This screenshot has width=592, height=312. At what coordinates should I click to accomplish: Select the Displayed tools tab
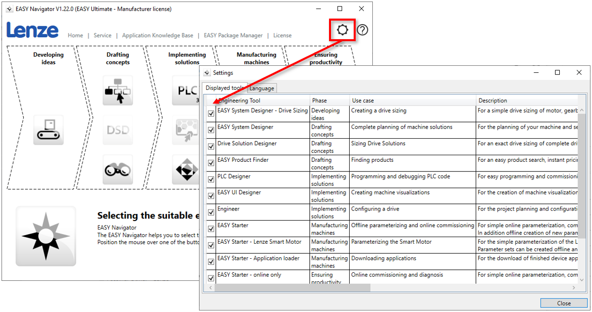[x=225, y=88]
